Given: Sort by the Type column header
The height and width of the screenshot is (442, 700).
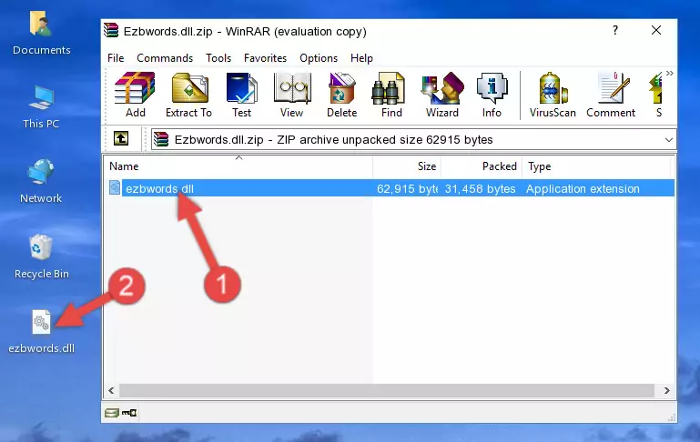Looking at the screenshot, I should tap(596, 166).
